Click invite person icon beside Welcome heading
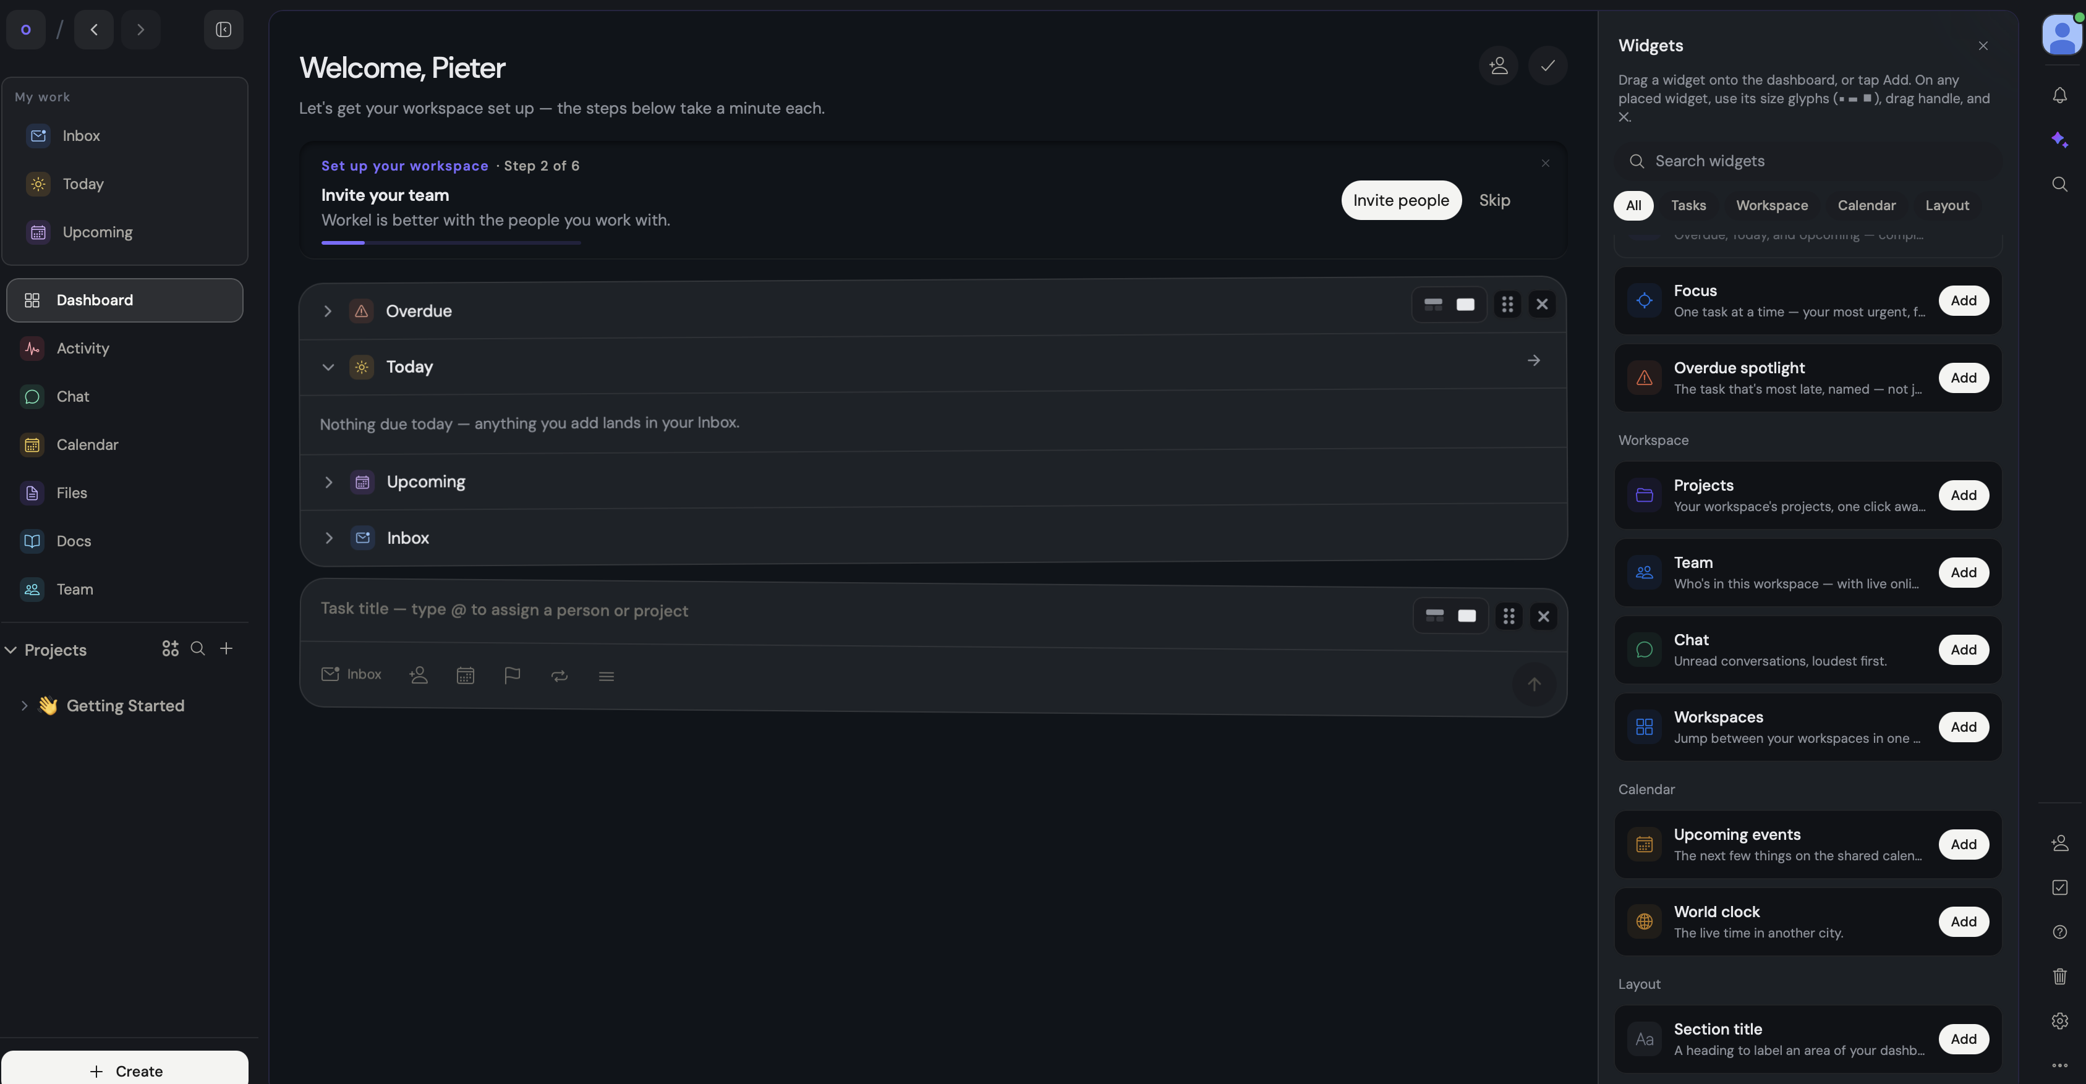 point(1498,66)
